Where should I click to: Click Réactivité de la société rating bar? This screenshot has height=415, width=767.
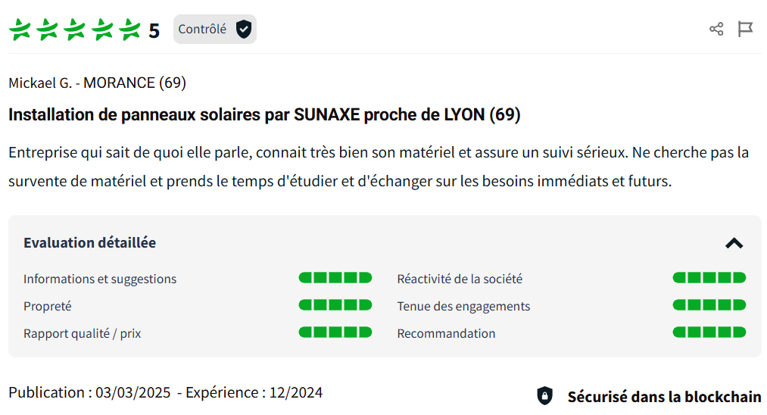pos(709,278)
